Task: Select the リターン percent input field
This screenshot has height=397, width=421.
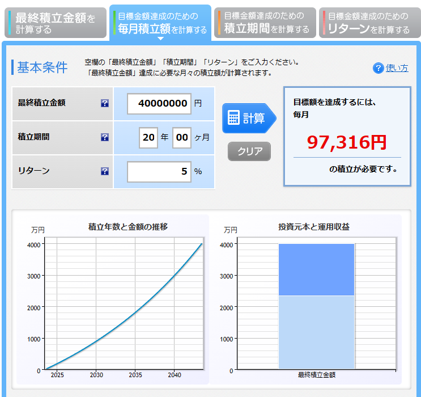Action: pyautogui.click(x=159, y=171)
